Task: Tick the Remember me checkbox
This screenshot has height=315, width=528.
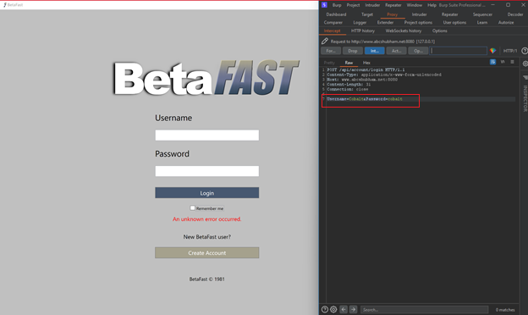Action: [x=192, y=207]
